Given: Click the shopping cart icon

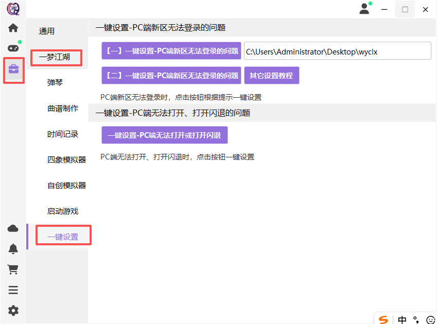Looking at the screenshot, I should coord(13,269).
